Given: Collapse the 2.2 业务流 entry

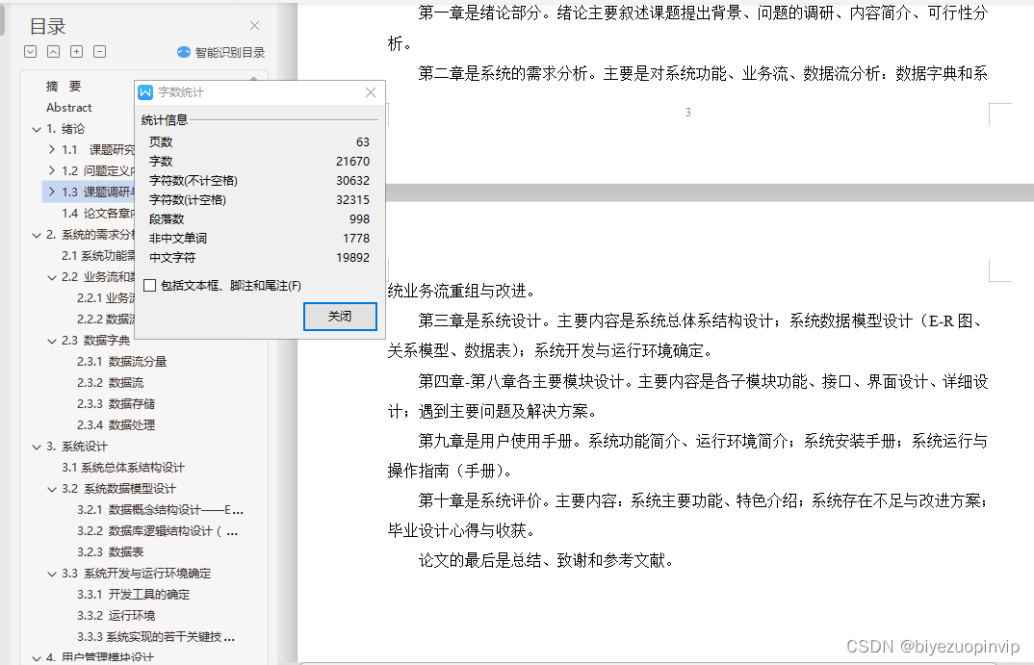Looking at the screenshot, I should [52, 277].
